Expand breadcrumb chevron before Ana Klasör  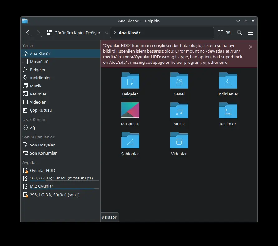(x=114, y=33)
